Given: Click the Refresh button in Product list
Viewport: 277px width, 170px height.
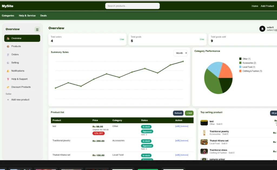Looking at the screenshot, I should 178,113.
